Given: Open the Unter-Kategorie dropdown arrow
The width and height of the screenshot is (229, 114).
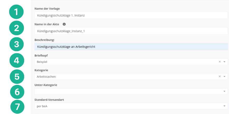Looking at the screenshot, I should pos(224,91).
